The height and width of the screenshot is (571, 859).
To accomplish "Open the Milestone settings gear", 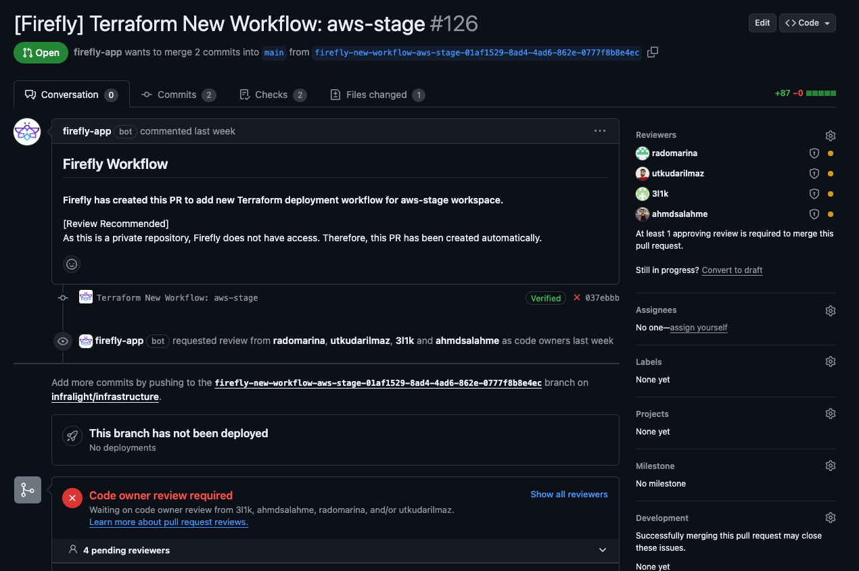I will click(x=831, y=466).
